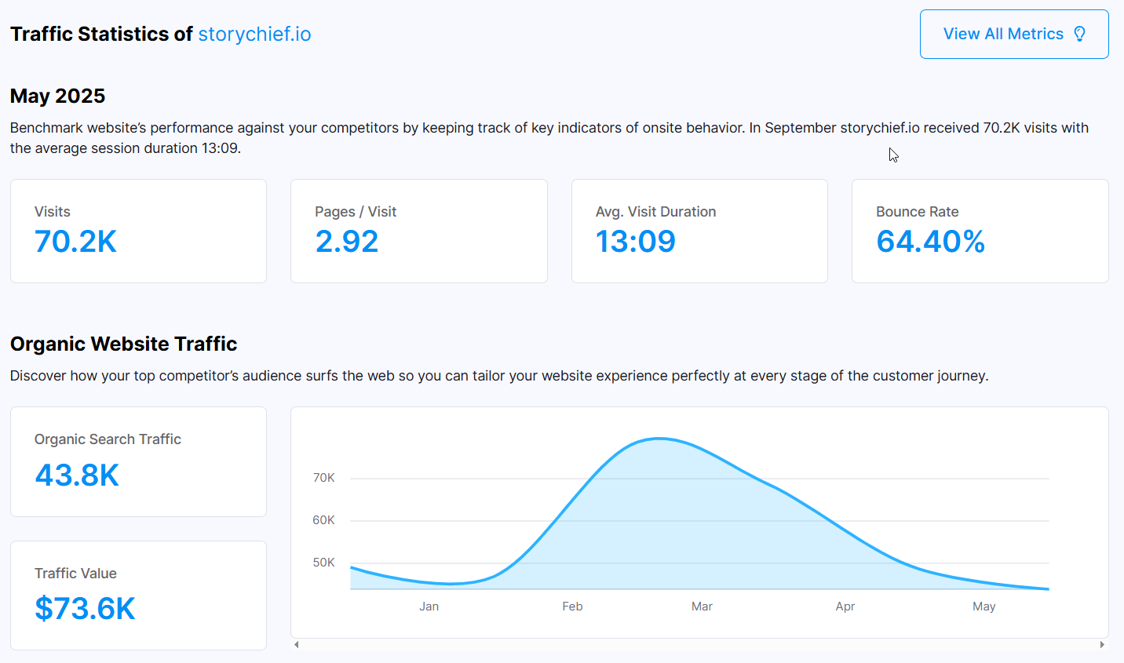Screen dimensions: 1124x663
Task: Click the Jan label on chart axis
Action: coord(429,607)
